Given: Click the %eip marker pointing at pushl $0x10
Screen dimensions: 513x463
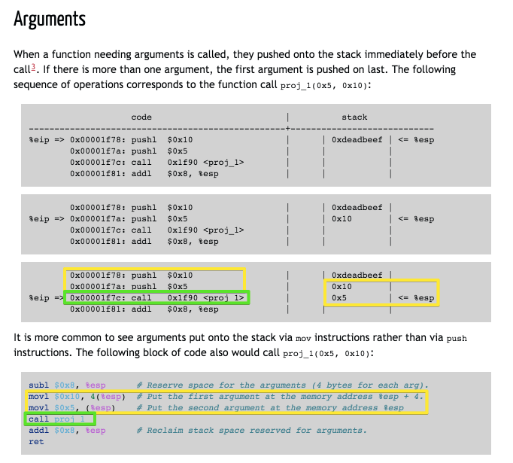Looking at the screenshot, I should tap(47, 140).
